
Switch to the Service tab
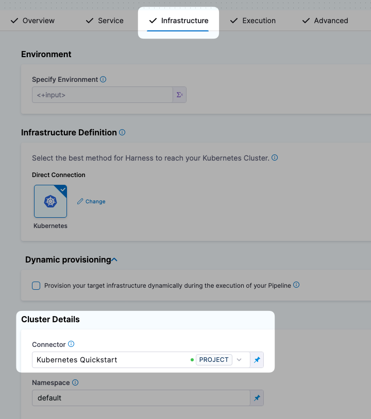[x=105, y=21]
